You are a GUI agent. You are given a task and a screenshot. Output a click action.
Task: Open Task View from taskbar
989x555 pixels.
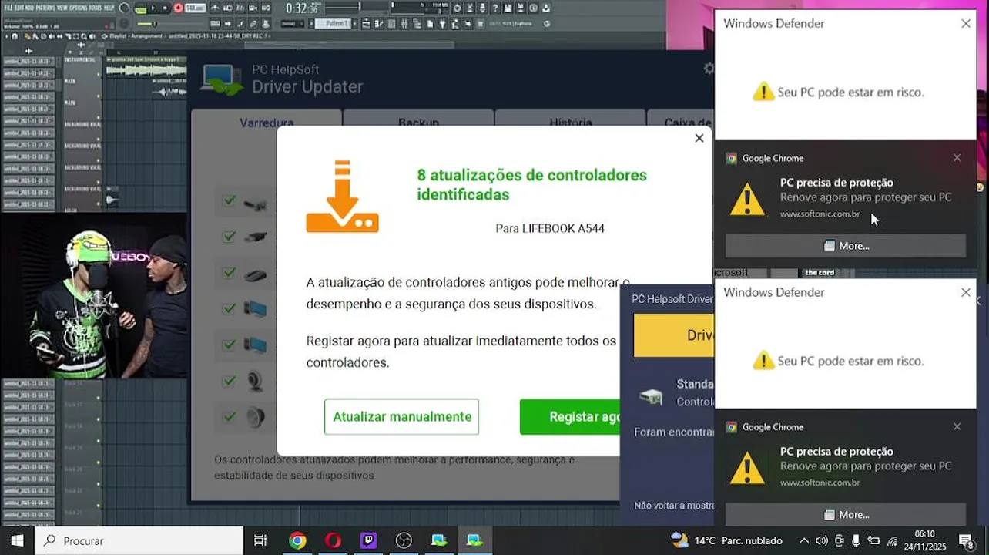click(260, 540)
